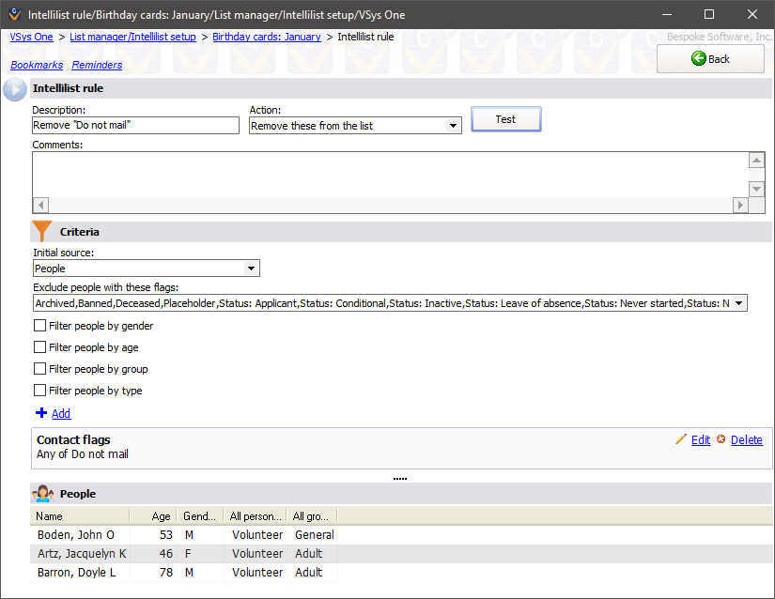The height and width of the screenshot is (599, 775).
Task: Open the Bookmarks link
Action: [37, 65]
